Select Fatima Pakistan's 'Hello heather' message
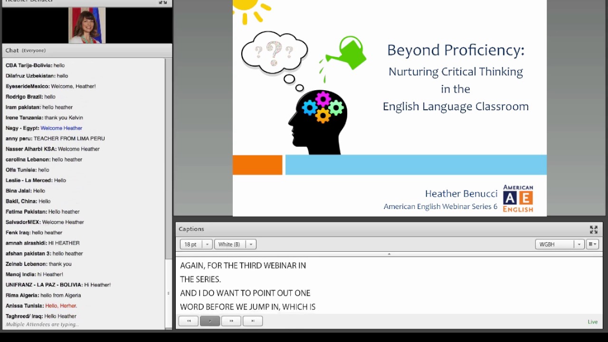This screenshot has width=608, height=342. (x=43, y=212)
